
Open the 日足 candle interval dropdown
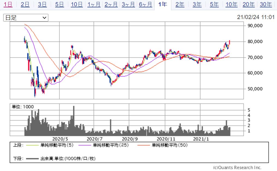pos(26,18)
